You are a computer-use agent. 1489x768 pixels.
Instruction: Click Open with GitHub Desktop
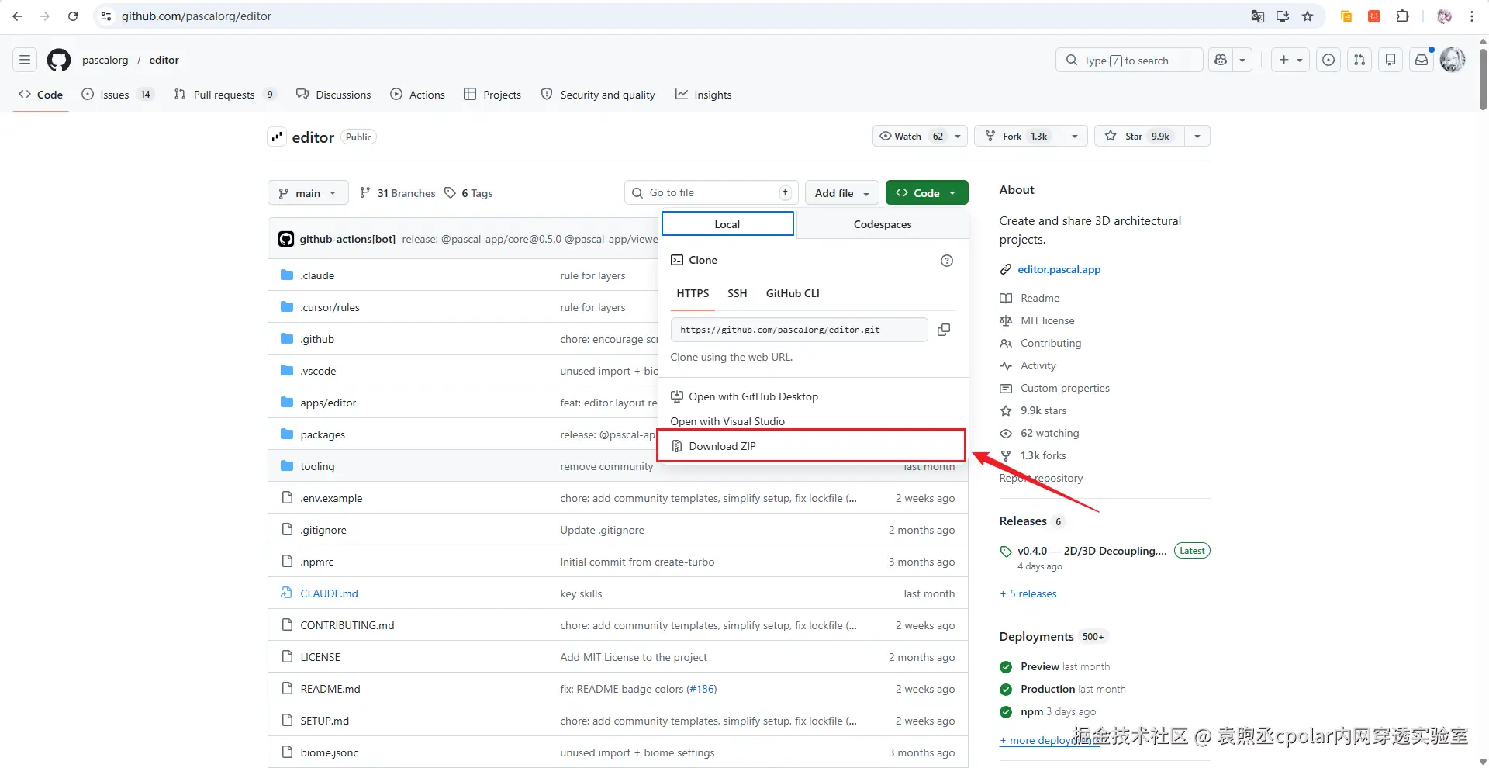(x=811, y=396)
